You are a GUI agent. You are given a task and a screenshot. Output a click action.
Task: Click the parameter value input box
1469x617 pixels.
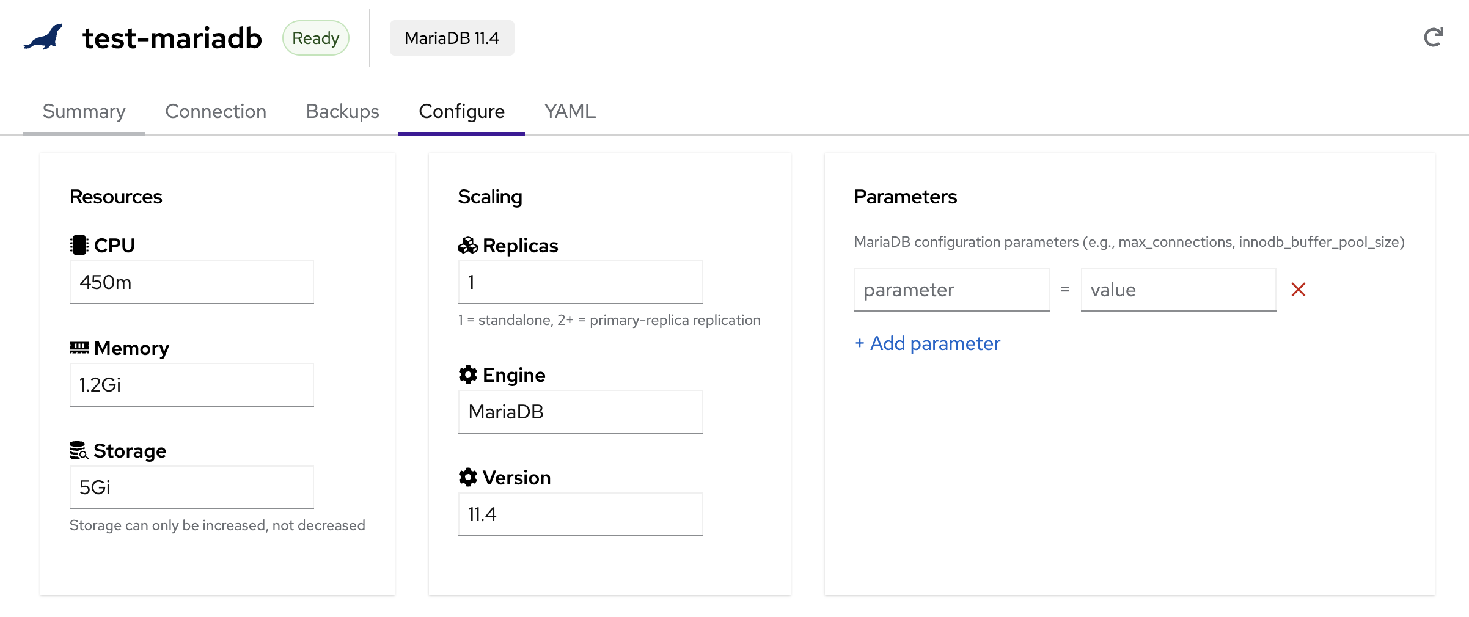1178,290
